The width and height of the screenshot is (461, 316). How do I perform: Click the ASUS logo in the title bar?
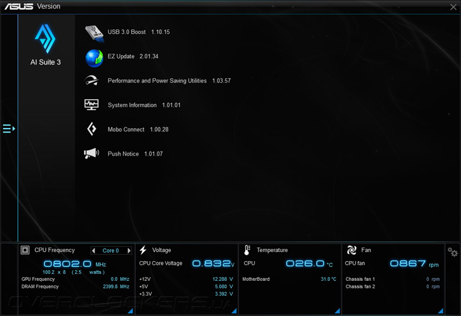[19, 6]
